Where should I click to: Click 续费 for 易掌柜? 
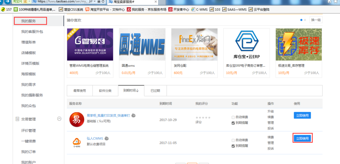point(271,117)
